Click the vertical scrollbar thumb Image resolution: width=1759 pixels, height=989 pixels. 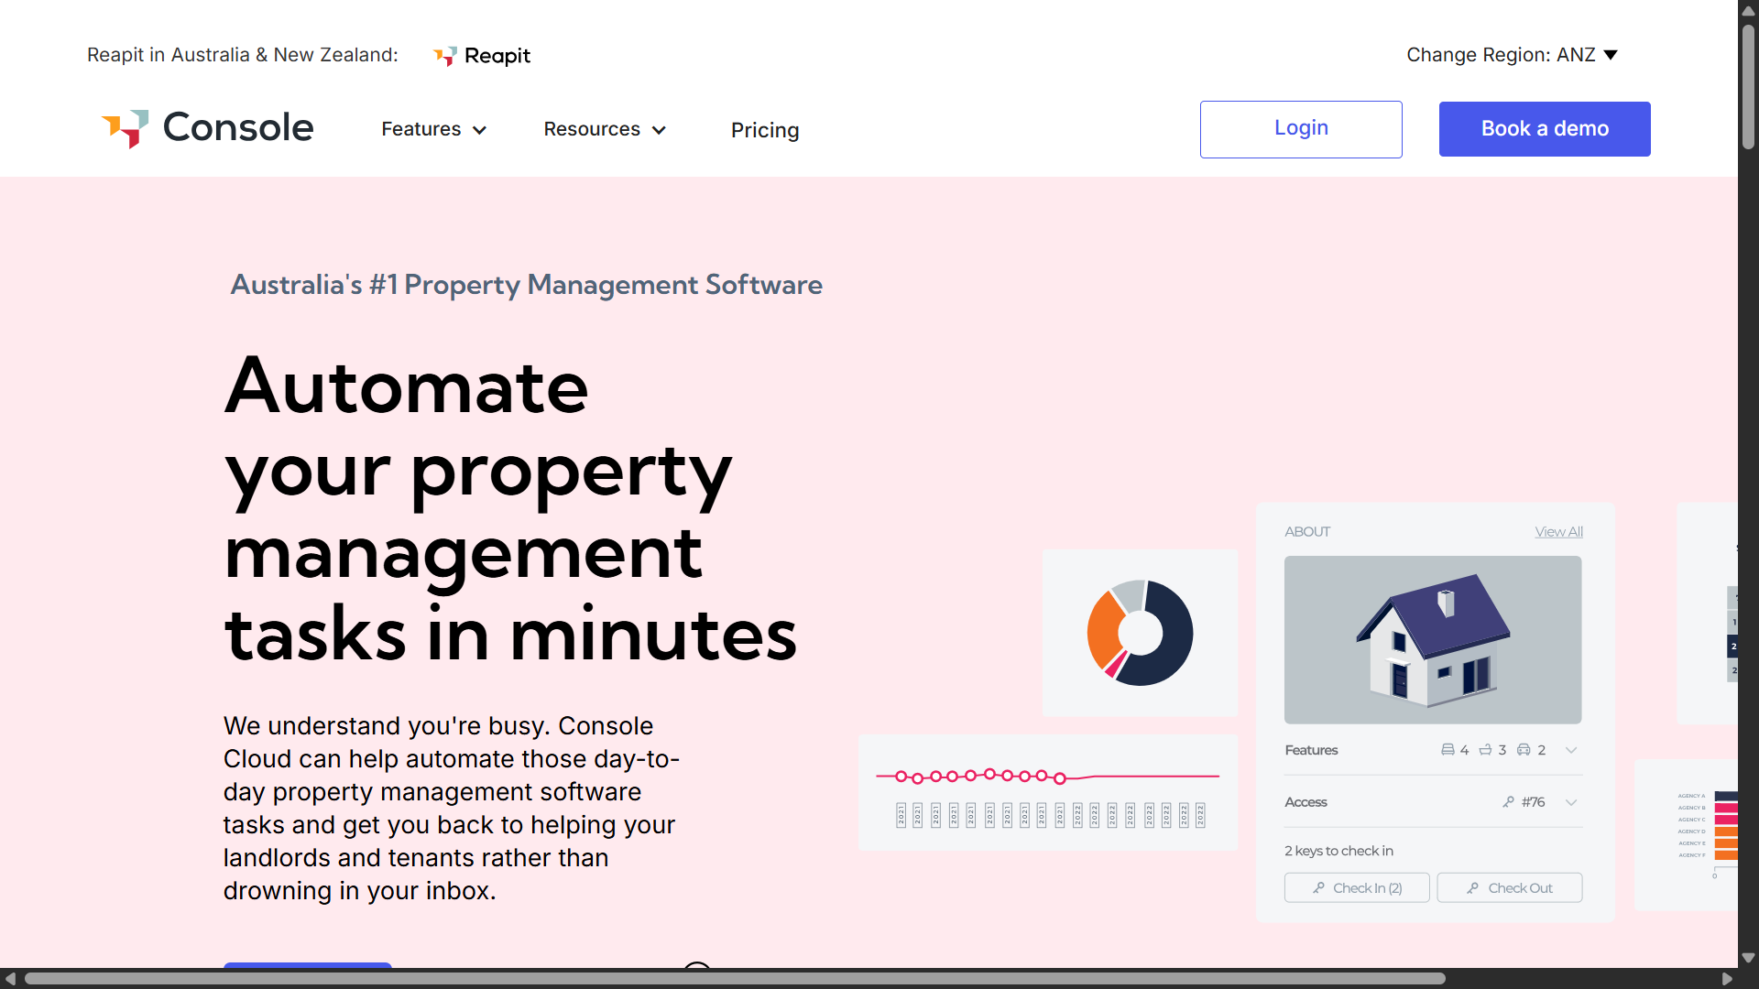(x=1748, y=87)
